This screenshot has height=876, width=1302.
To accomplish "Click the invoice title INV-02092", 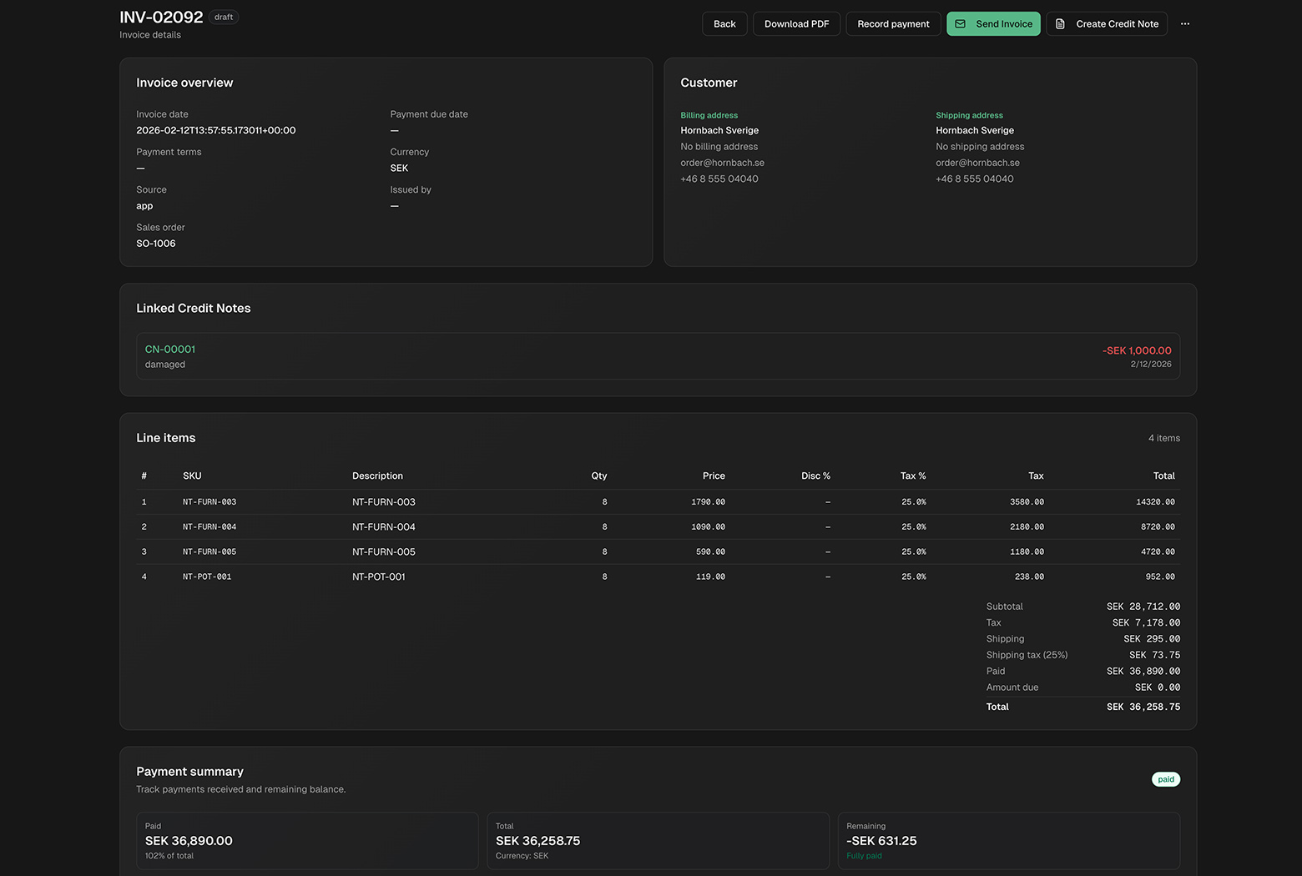I will coord(160,16).
